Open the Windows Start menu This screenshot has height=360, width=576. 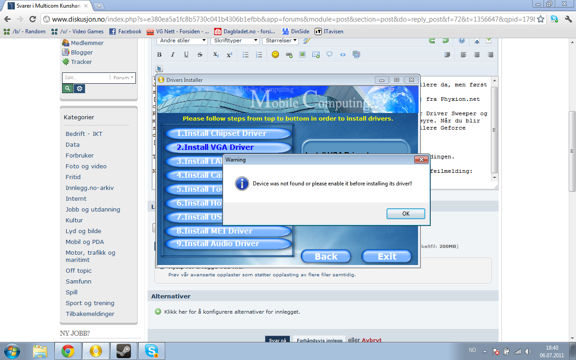tap(11, 351)
